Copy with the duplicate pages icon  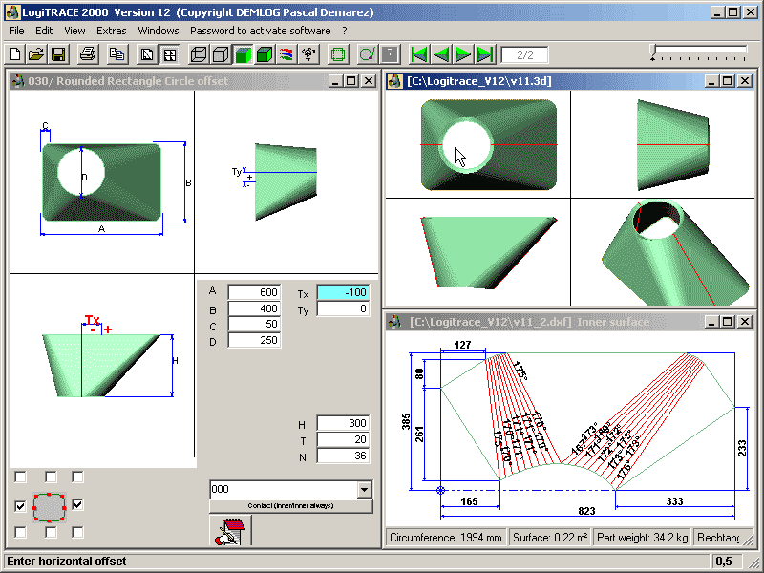(117, 54)
